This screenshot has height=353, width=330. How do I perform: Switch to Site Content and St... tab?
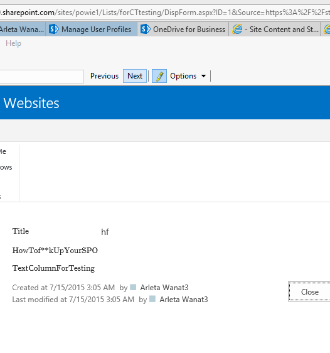tap(275, 30)
